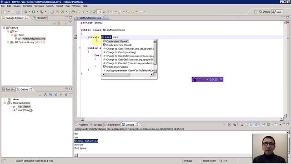The image size is (291, 164).
Task: Click Remove Launch X icon in Console
Action: [229, 124]
